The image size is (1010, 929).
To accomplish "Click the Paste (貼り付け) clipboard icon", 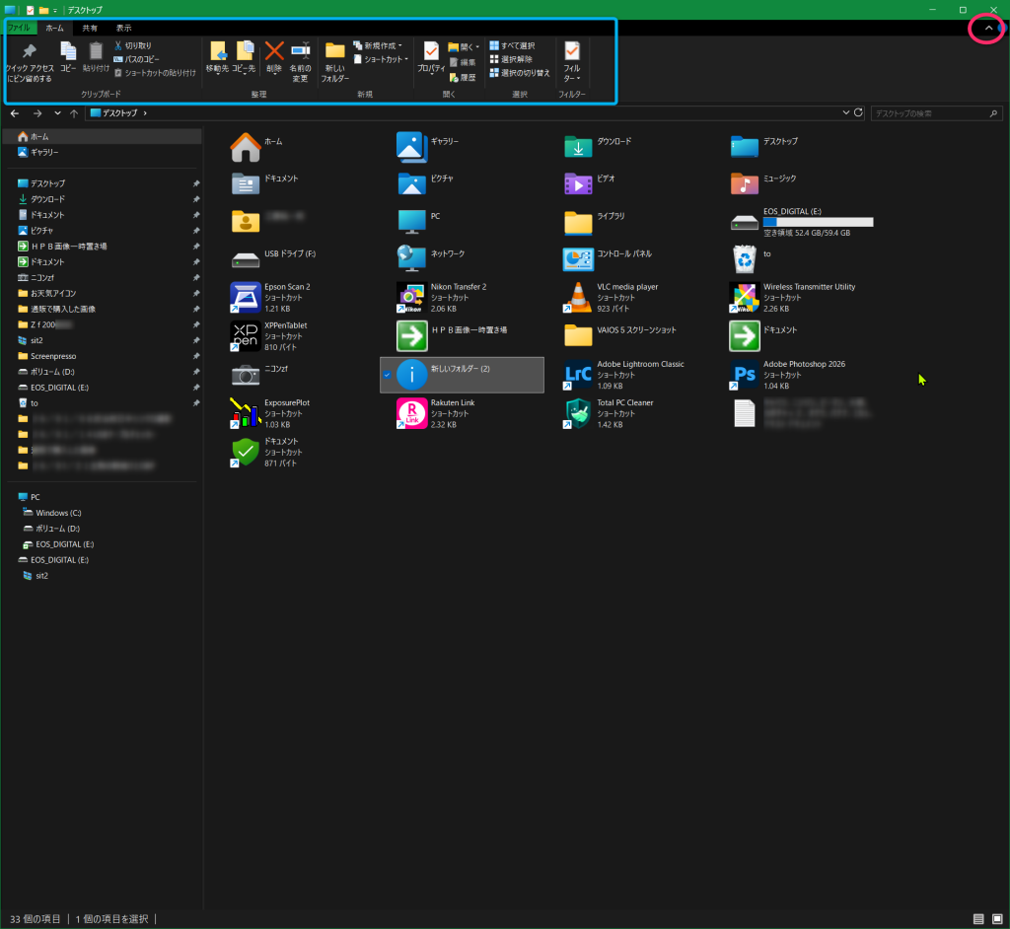I will pyautogui.click(x=96, y=52).
